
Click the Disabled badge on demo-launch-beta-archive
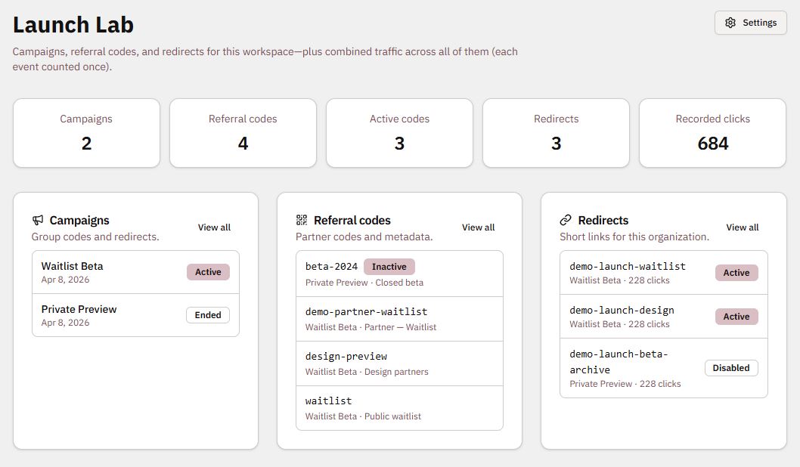[731, 368]
